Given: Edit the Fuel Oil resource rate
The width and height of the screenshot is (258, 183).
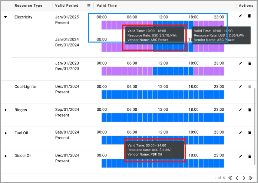Looking at the screenshot, I should (x=241, y=133).
